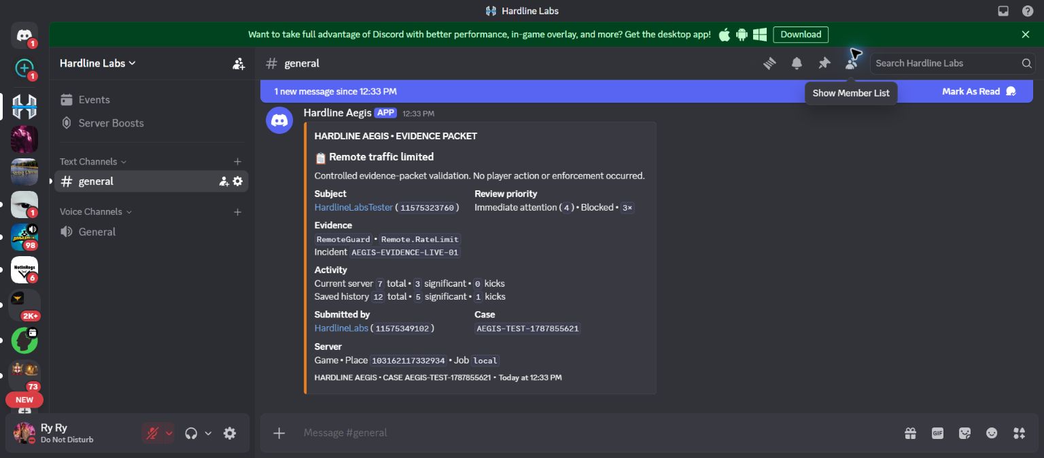1044x458 pixels.
Task: Collapse the Text Channels category
Action: click(93, 162)
